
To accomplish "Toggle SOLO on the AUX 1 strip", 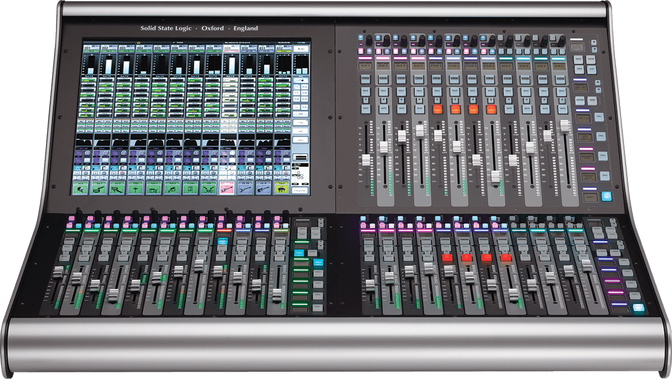I will pos(366,91).
